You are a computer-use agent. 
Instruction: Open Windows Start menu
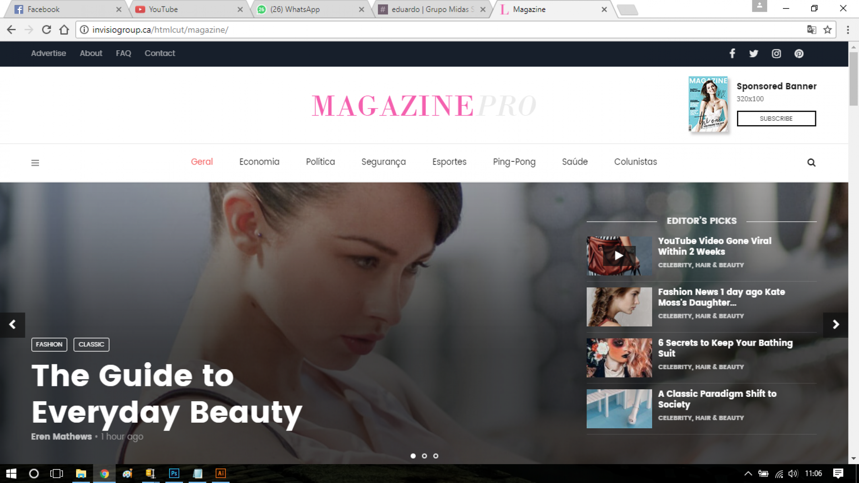click(11, 473)
